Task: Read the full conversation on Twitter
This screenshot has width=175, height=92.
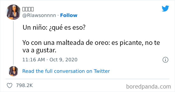Action: [x=66, y=71]
